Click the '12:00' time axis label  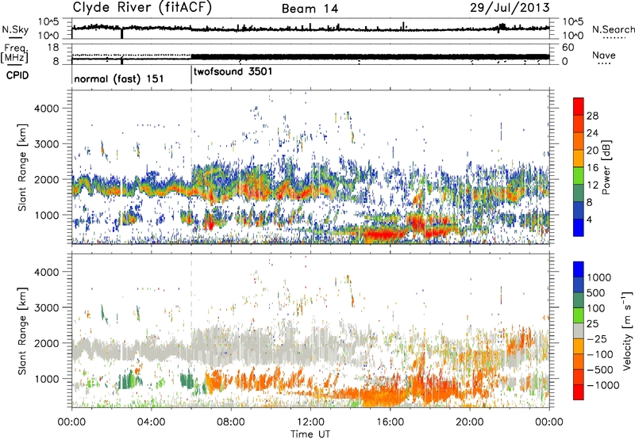point(310,422)
